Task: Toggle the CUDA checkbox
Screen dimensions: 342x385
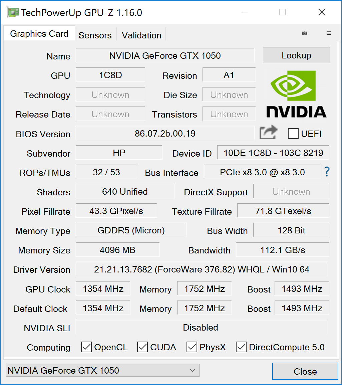Action: 142,347
